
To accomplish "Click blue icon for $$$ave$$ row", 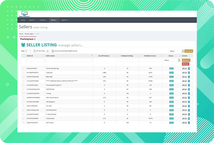I will (189, 77).
